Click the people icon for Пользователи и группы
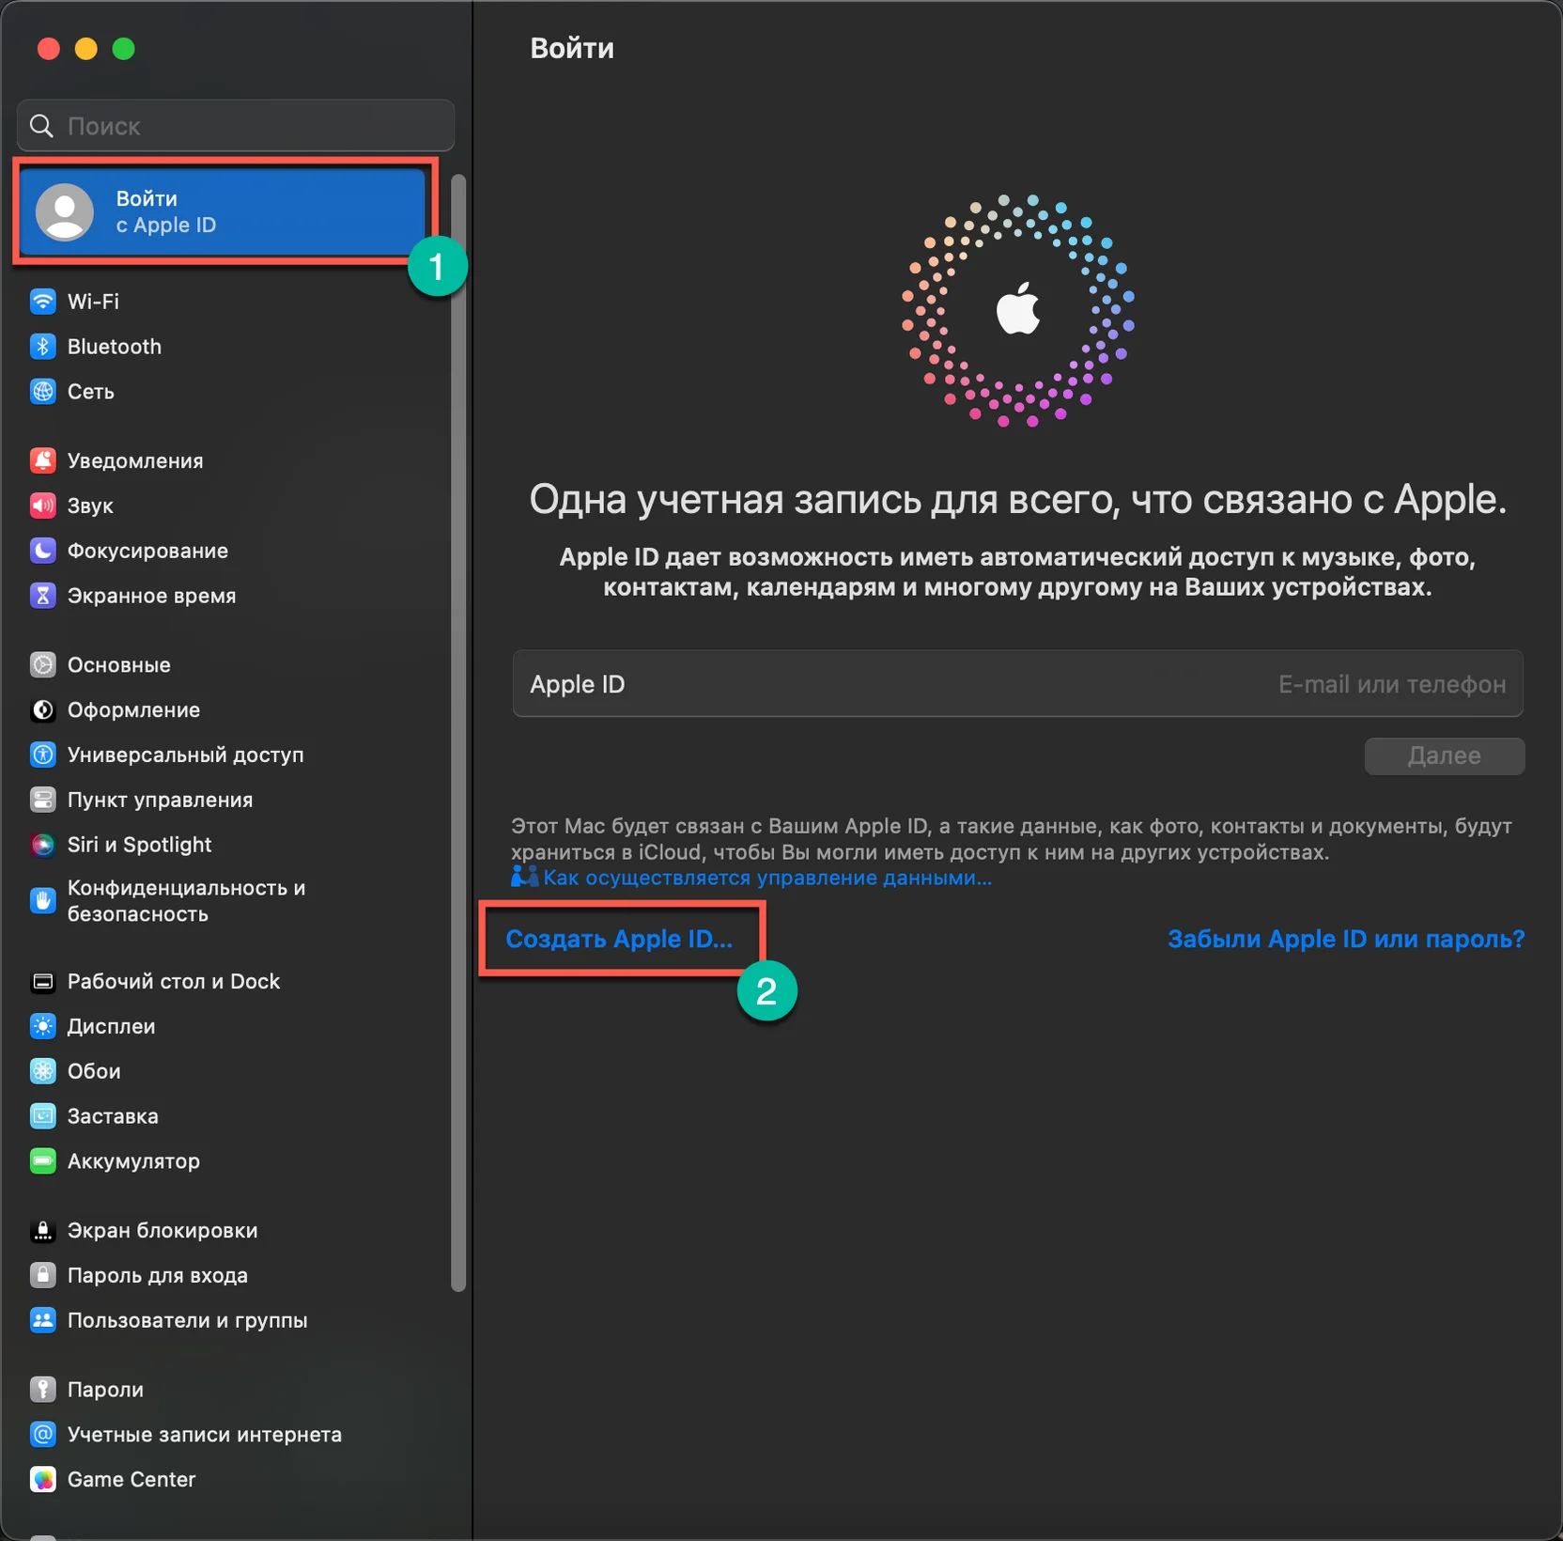1563x1541 pixels. [43, 1320]
